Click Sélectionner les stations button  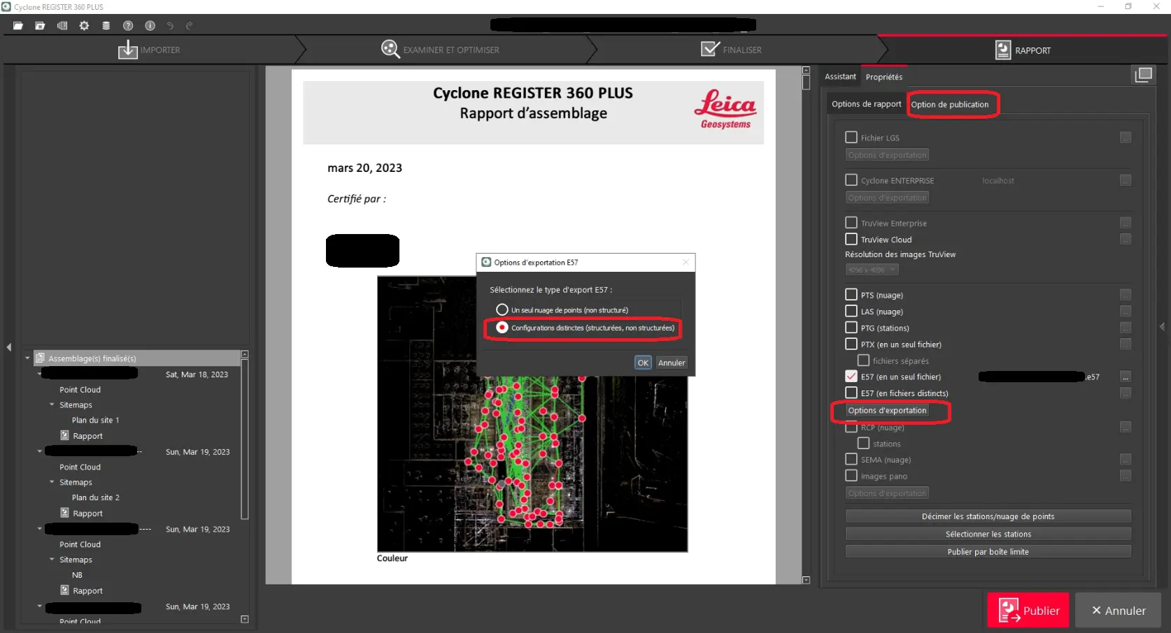[988, 534]
